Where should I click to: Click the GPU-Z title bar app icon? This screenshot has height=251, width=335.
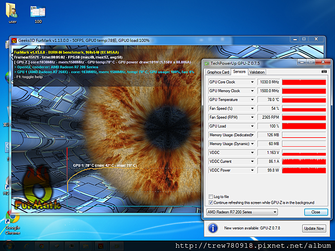pyautogui.click(x=207, y=64)
